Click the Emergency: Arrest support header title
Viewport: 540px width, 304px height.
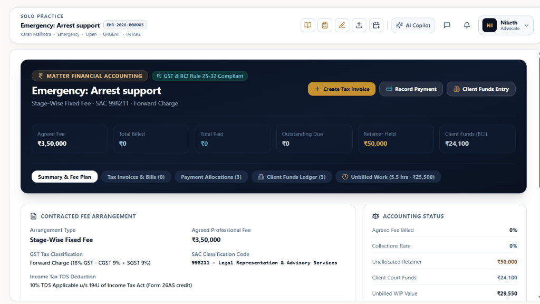[60, 25]
